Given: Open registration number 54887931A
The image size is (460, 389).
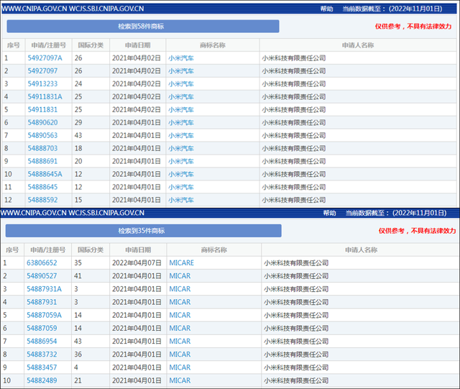Looking at the screenshot, I should click(x=44, y=289).
